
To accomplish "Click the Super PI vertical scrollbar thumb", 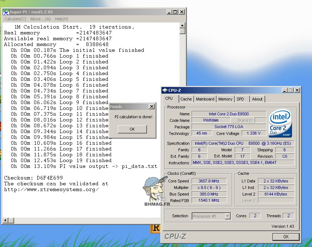I will pos(182,31).
